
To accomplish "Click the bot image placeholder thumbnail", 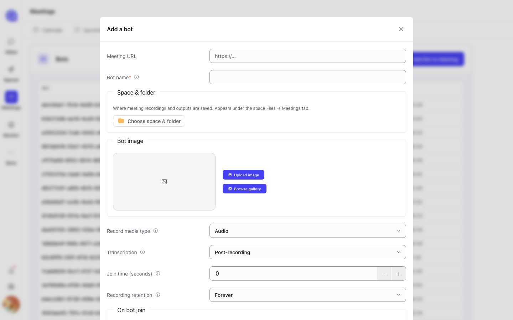I will [164, 182].
